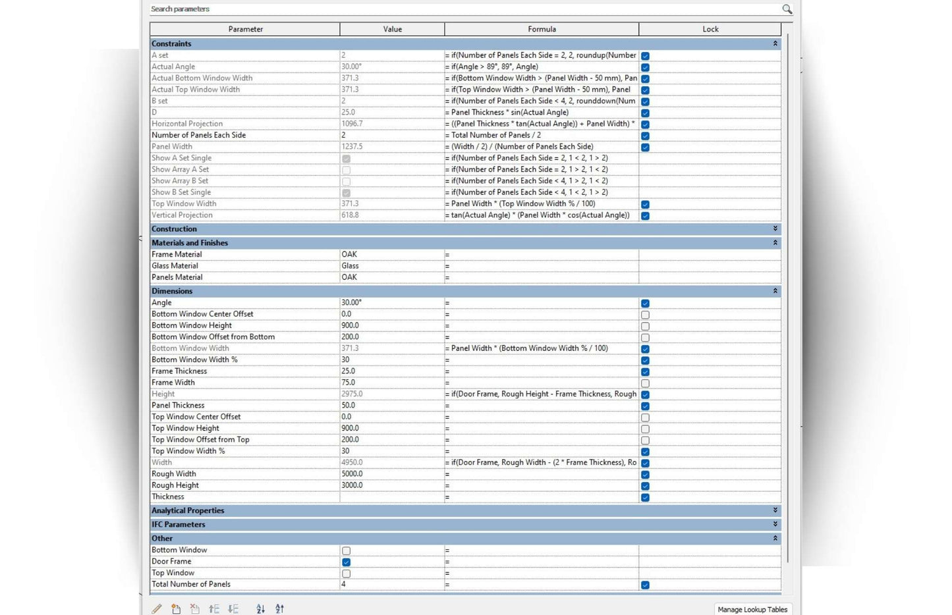Open Manage Lookup Tables

tap(752, 609)
